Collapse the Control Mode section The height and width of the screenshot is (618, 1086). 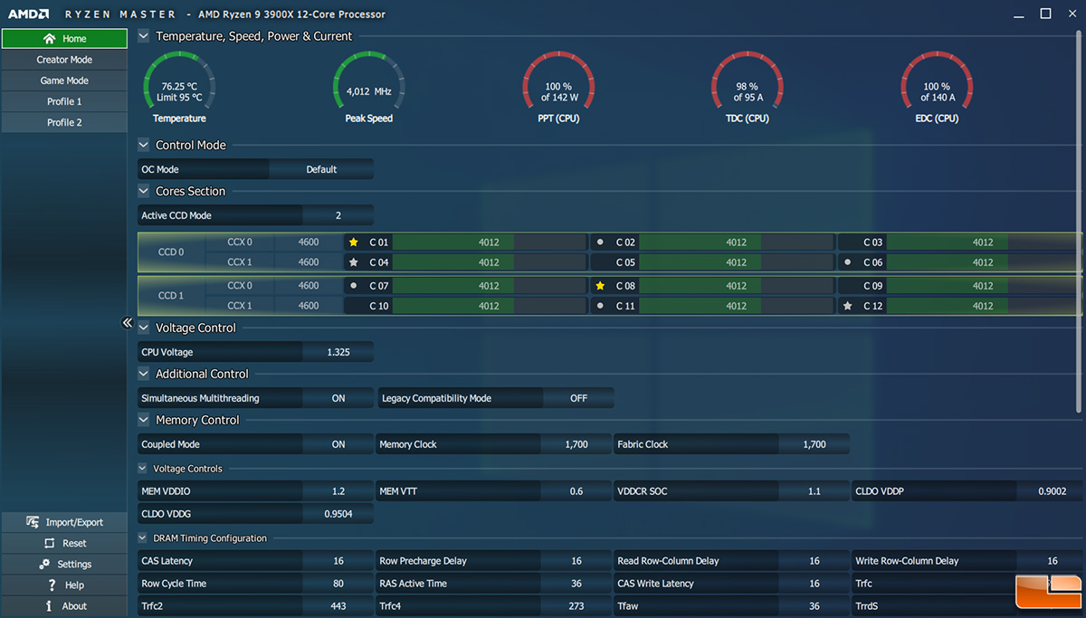[143, 145]
